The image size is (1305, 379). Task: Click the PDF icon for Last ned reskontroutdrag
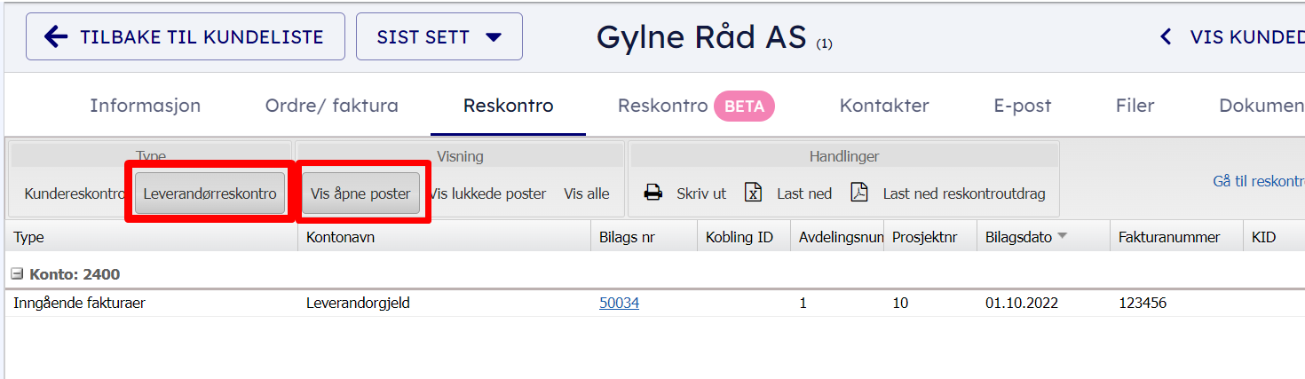(858, 193)
